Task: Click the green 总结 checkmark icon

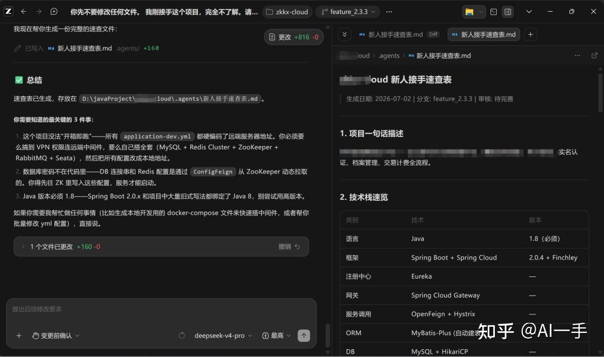Action: [x=18, y=80]
